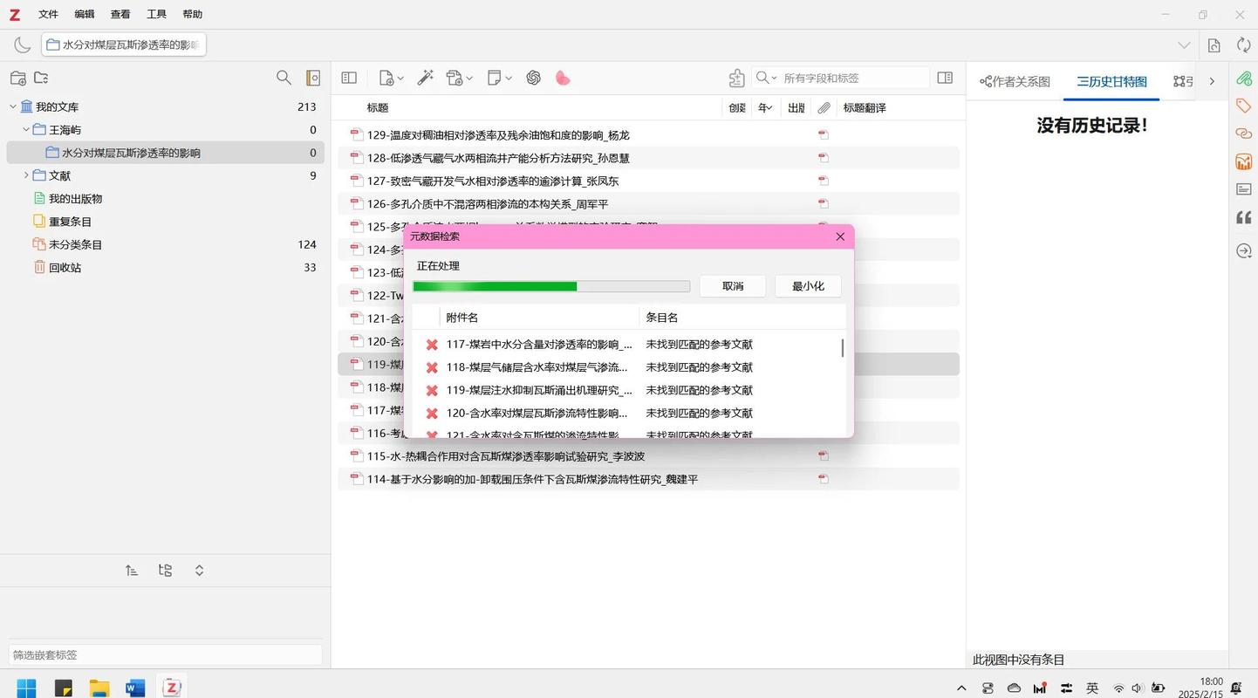Click the nested tag tree icon
Viewport: 1258px width, 698px height.
165,571
